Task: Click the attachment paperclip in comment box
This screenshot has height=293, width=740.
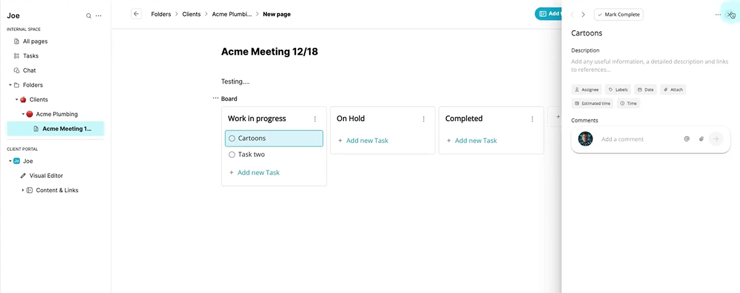Action: click(701, 139)
